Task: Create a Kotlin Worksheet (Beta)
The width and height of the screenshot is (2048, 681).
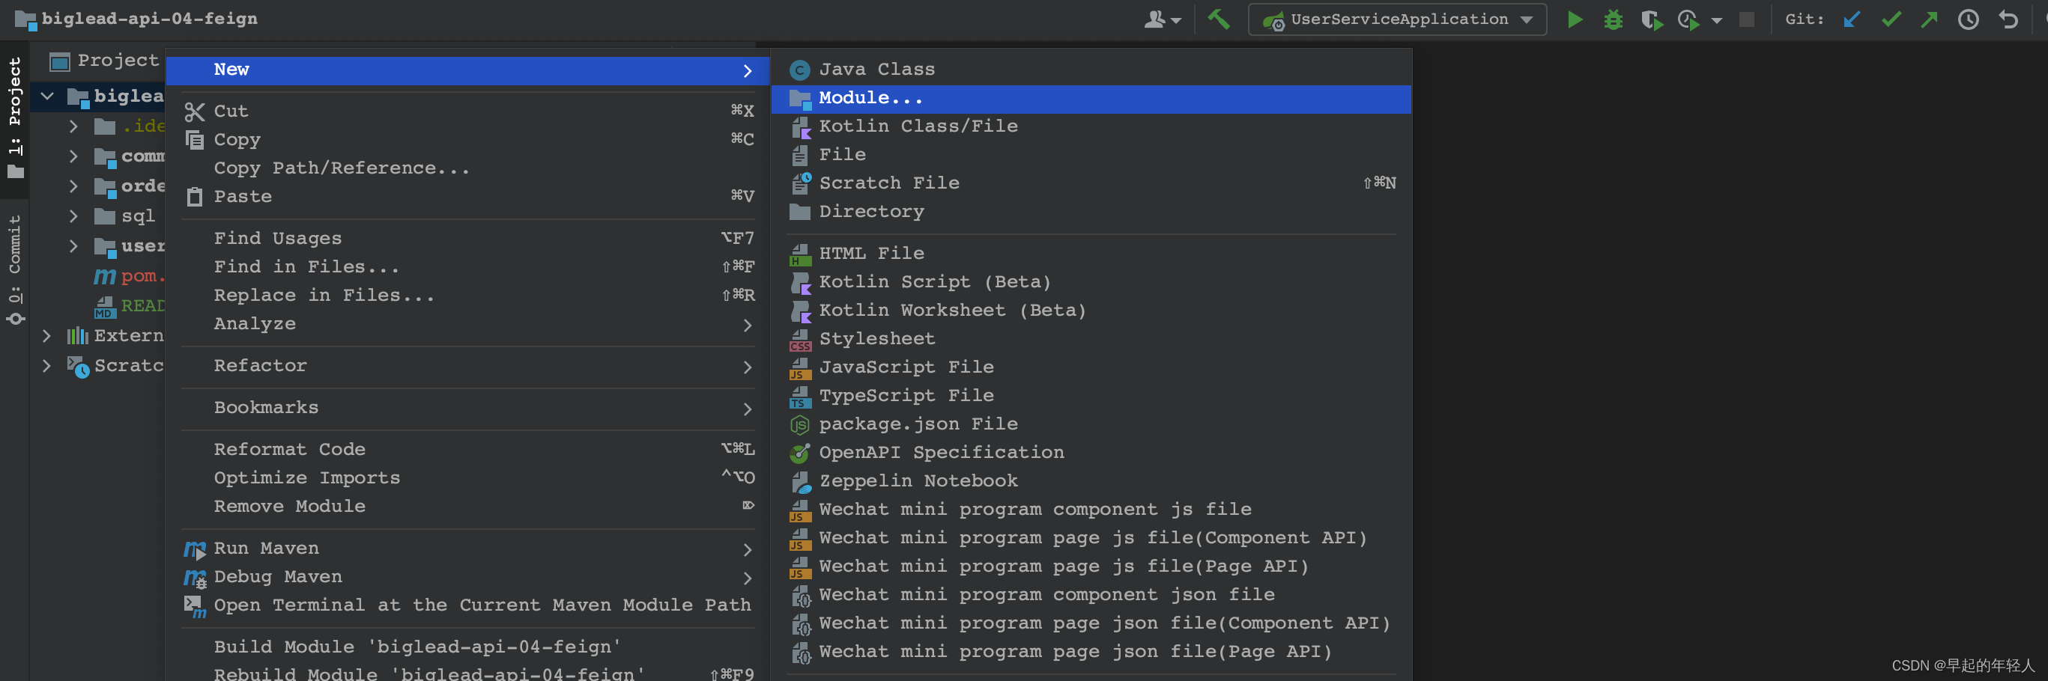Action: click(x=1091, y=311)
